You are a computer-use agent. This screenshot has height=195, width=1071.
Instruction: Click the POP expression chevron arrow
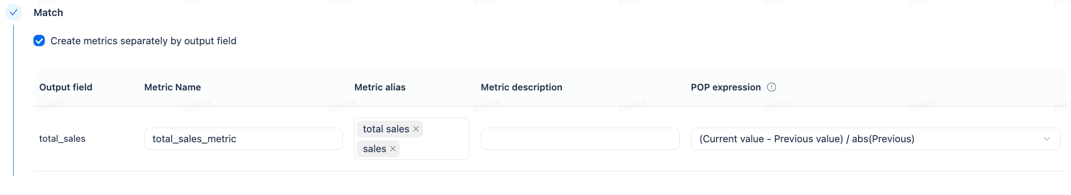click(1047, 139)
